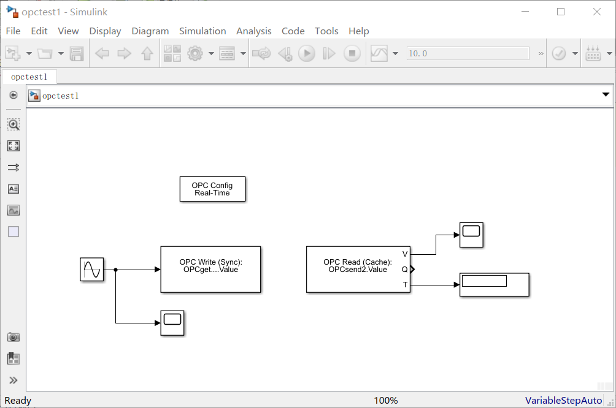Click the Step Back button

[x=285, y=53]
